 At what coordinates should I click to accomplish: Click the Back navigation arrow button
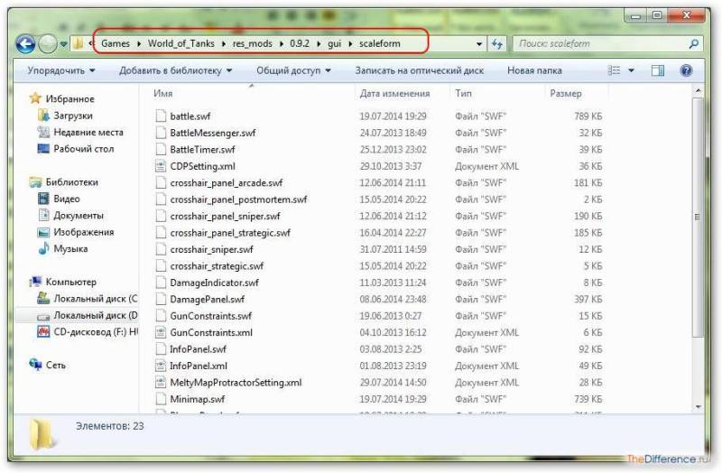[x=25, y=43]
